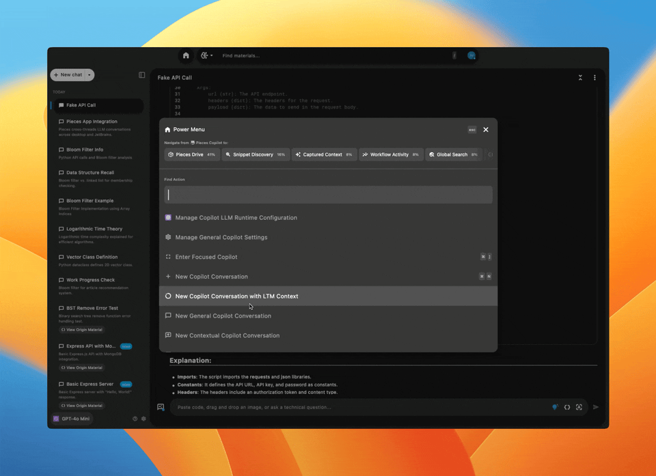Viewport: 656px width, 476px height.
Task: View Origin Material under BST Remove Error Test
Action: 81,330
